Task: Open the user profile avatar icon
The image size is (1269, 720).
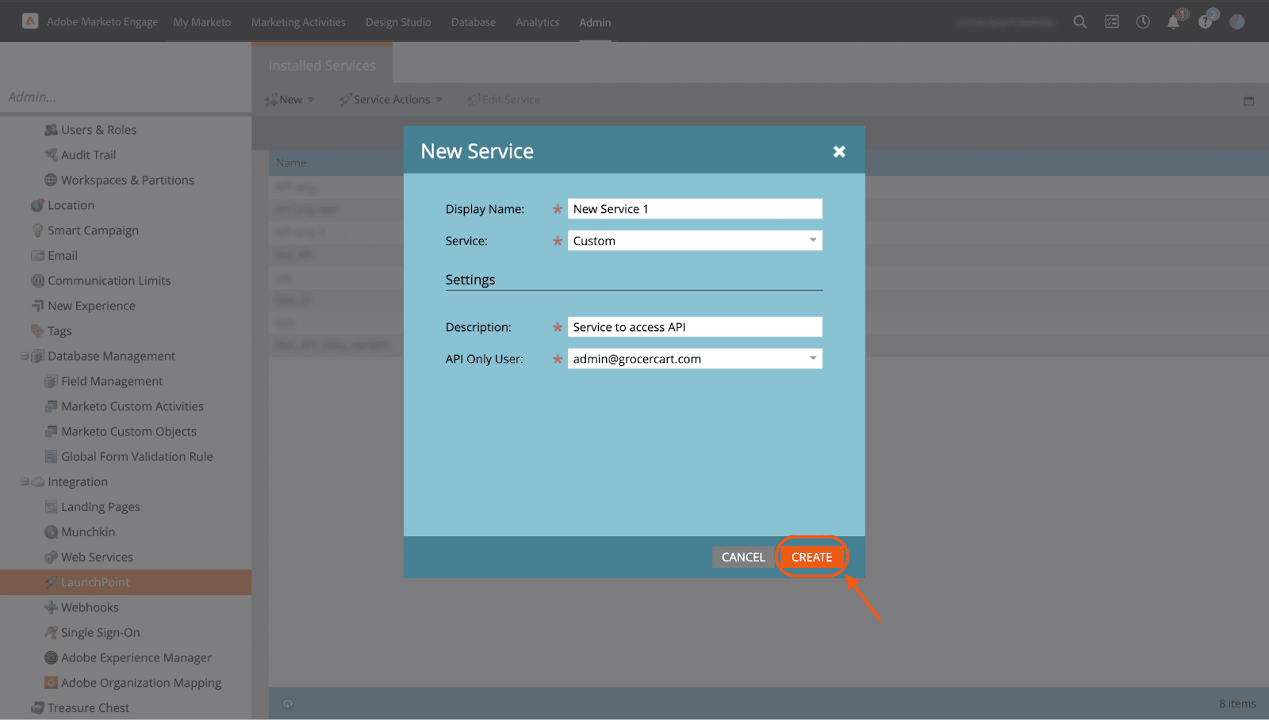Action: [1236, 22]
